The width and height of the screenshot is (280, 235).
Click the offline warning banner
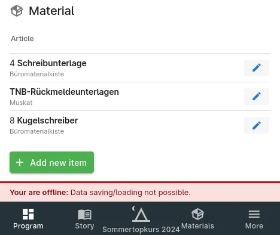click(140, 191)
